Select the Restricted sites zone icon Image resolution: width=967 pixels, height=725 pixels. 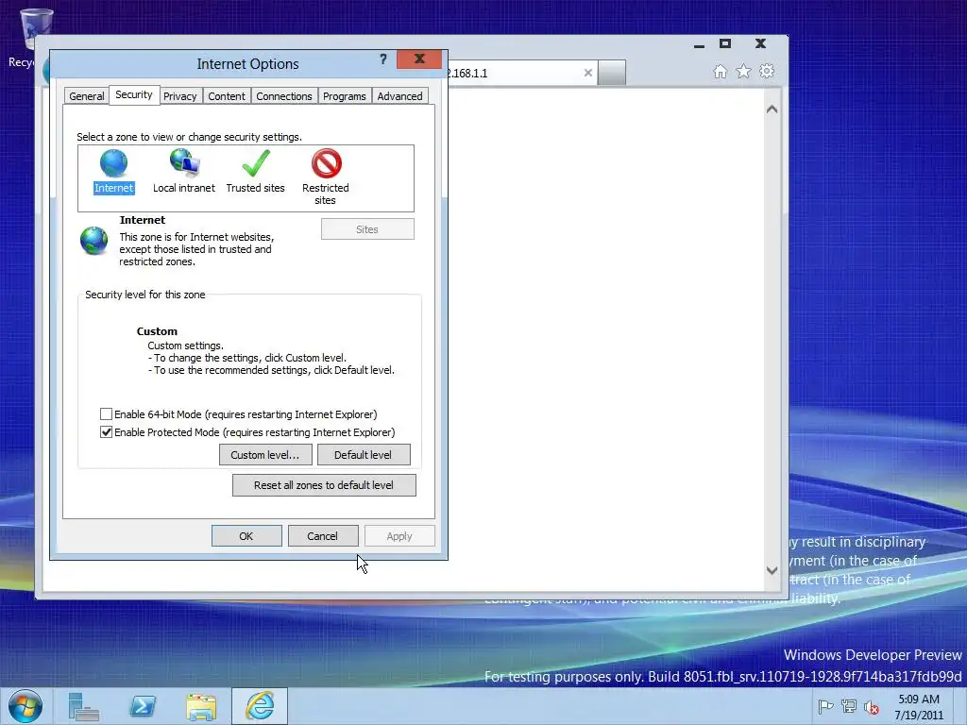[x=326, y=163]
